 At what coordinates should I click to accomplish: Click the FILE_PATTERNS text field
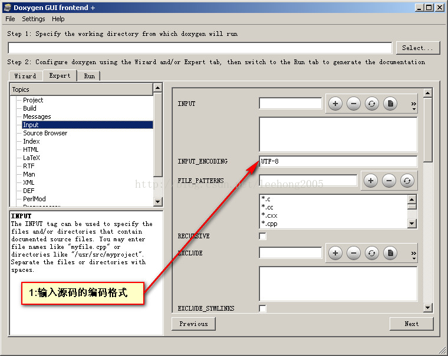[x=308, y=180]
